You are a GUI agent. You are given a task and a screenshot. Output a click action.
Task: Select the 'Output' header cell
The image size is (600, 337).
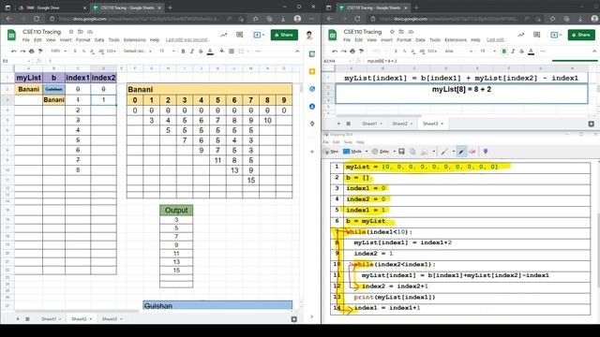click(176, 210)
